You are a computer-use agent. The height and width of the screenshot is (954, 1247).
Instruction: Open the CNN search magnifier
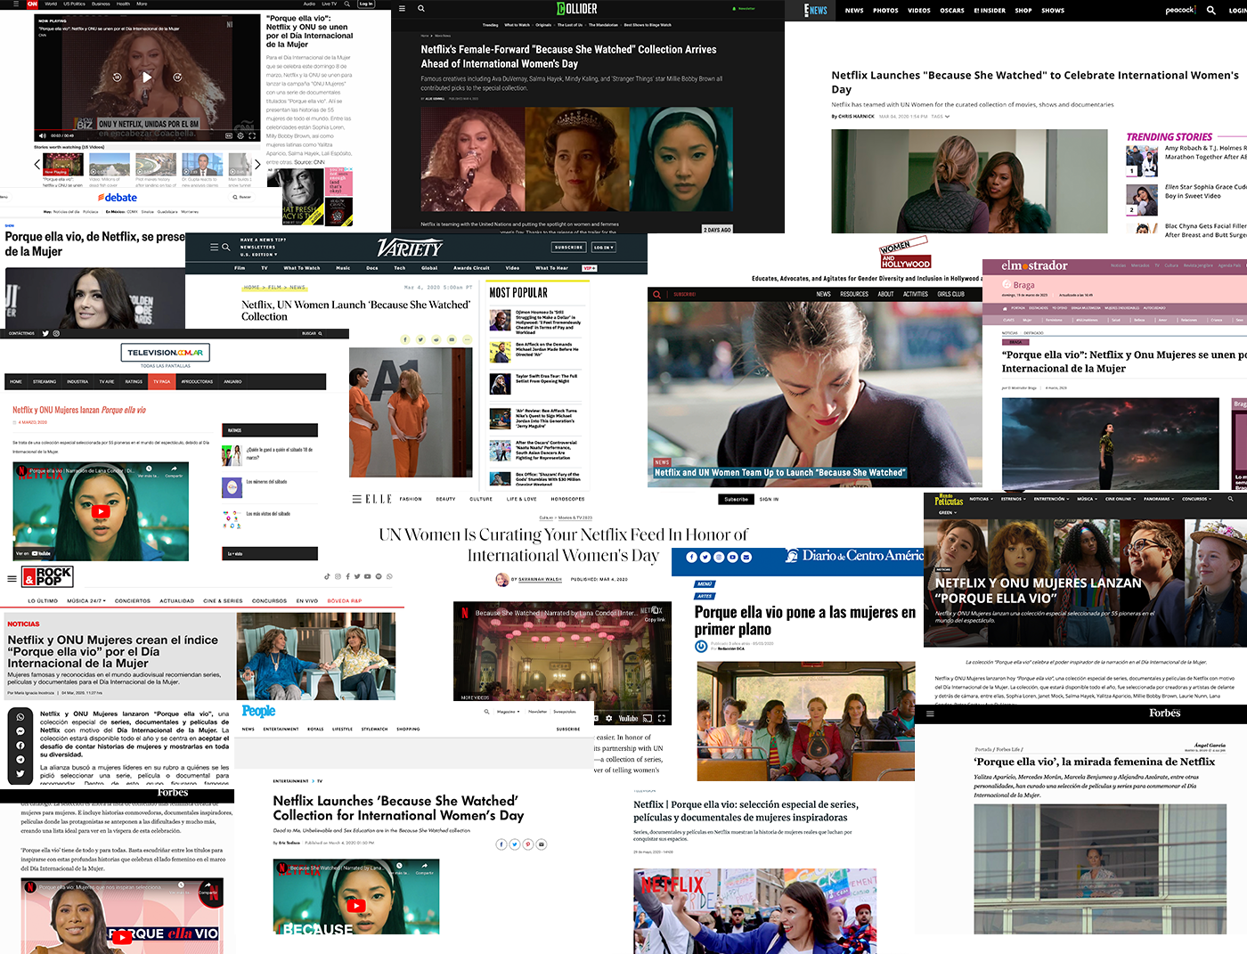[346, 4]
